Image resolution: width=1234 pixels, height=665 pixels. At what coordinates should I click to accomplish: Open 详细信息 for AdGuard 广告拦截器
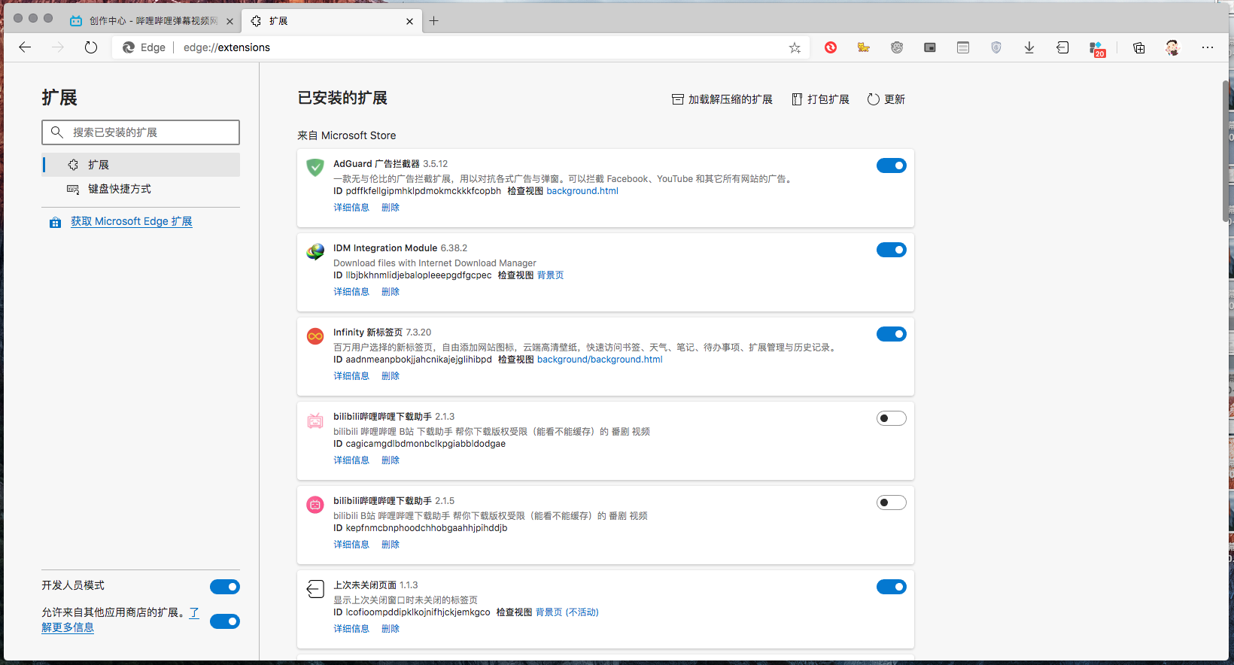[351, 208]
